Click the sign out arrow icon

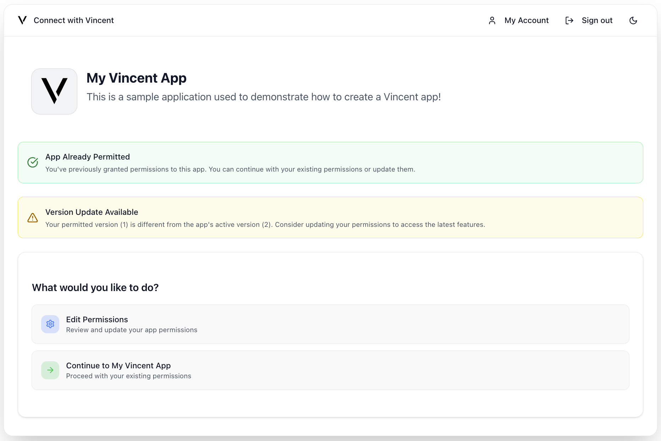tap(570, 21)
